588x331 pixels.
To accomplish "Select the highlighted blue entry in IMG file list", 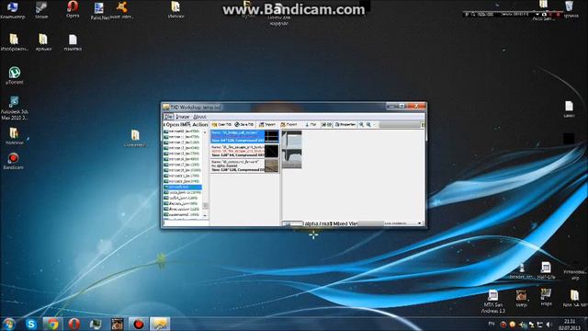I will click(183, 187).
